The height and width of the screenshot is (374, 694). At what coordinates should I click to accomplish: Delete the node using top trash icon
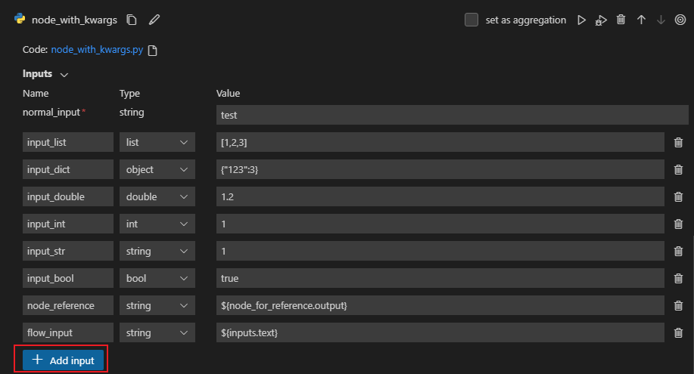point(621,20)
